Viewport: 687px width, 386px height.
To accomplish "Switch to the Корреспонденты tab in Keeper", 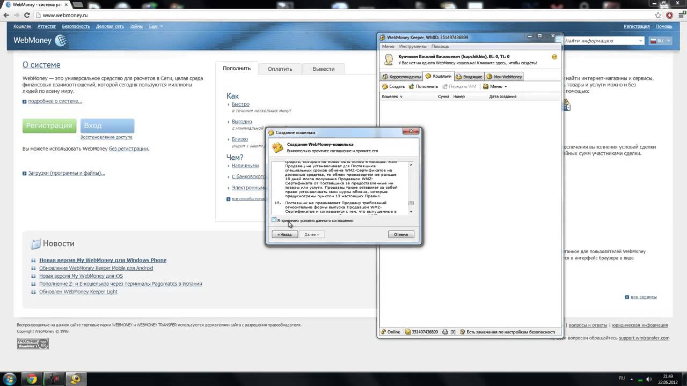I will (x=401, y=77).
